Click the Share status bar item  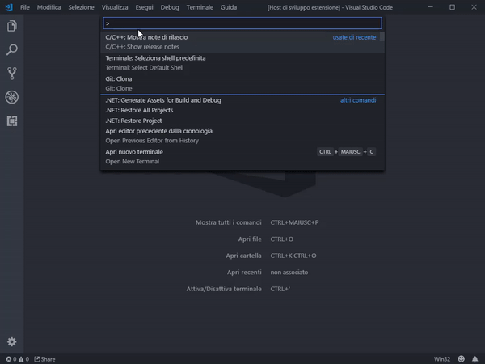click(x=44, y=359)
